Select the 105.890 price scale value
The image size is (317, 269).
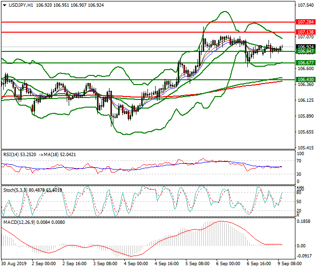pyautogui.click(x=305, y=116)
